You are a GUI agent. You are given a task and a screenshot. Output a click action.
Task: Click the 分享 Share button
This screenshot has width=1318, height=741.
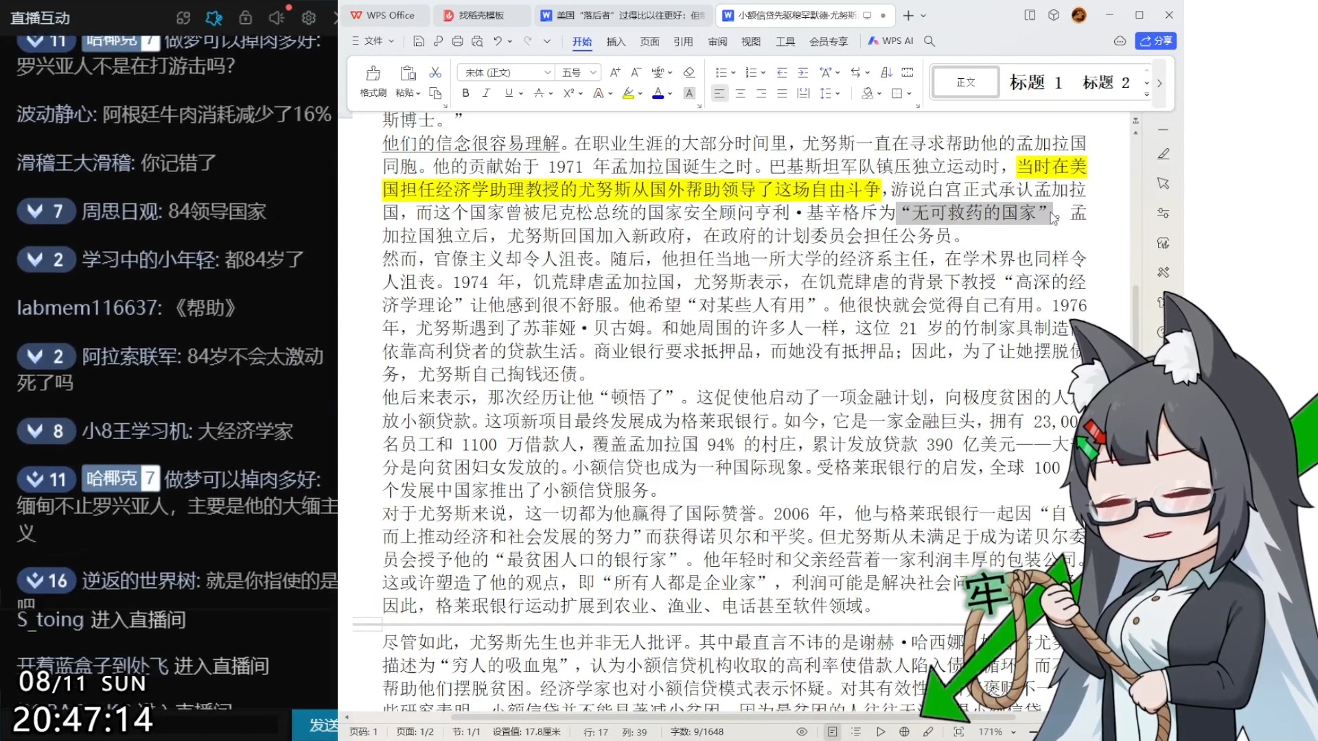coord(1156,41)
